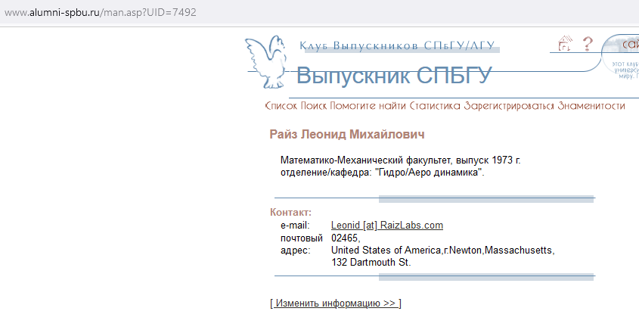Click the отделение/кафедра Гидро/Аеро динамика line
Viewport: 639px width, 330px height.
[x=382, y=172]
